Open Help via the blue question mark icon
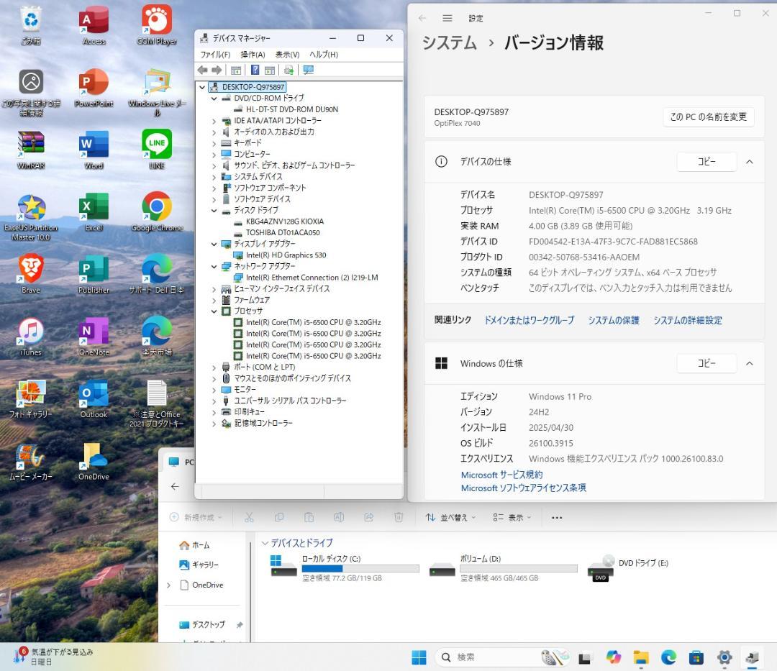This screenshot has height=671, width=777. point(253,70)
